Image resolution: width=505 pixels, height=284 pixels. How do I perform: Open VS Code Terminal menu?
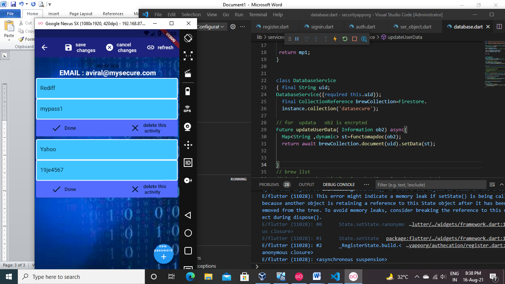[258, 14]
